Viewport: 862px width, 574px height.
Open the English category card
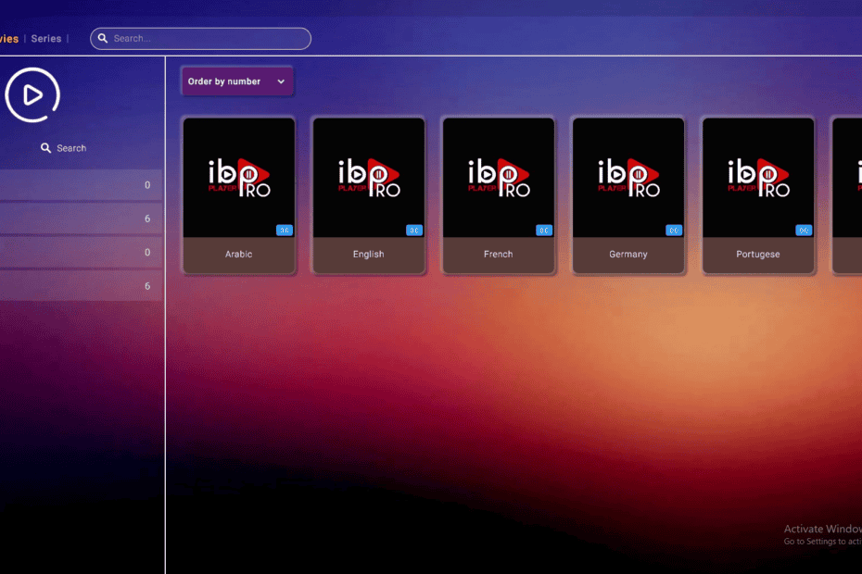coord(368,195)
